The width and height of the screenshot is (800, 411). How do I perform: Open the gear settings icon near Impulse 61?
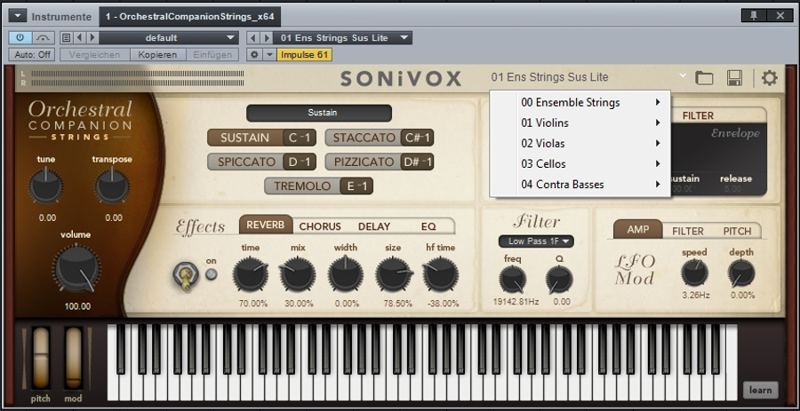(254, 54)
